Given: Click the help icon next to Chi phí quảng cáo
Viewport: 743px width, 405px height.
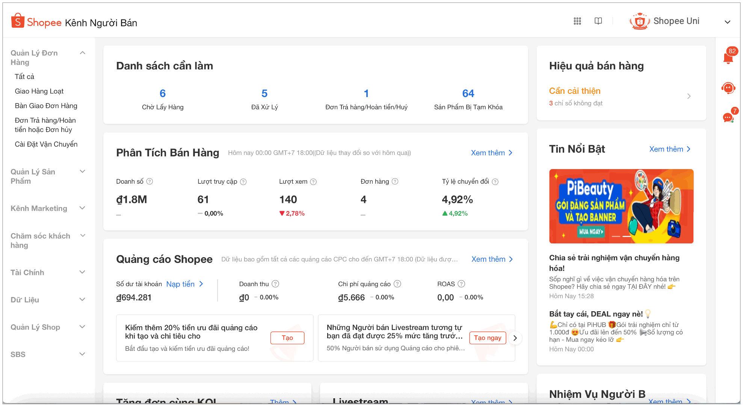Looking at the screenshot, I should tap(398, 284).
